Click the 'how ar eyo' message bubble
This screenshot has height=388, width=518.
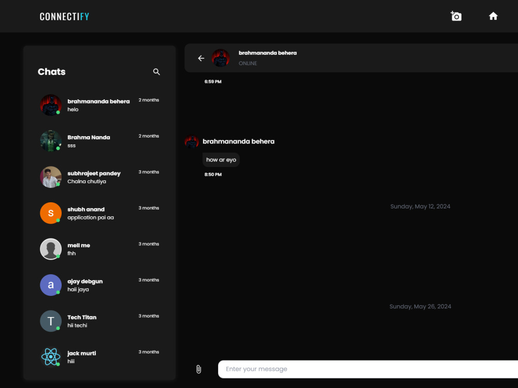click(x=221, y=160)
